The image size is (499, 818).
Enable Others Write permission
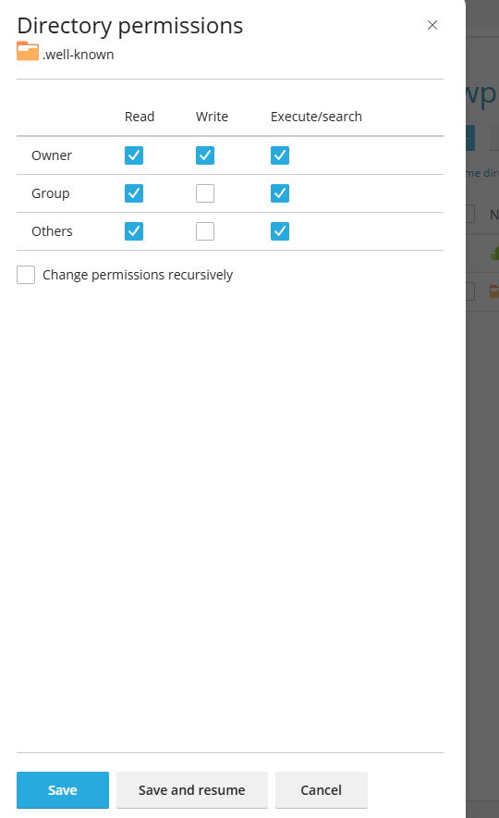[x=205, y=231]
